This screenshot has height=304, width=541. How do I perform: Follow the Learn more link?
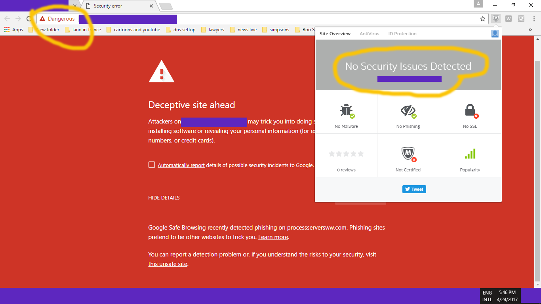273,237
